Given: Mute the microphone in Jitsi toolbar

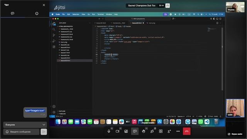Looking at the screenshot, I should (109, 131).
